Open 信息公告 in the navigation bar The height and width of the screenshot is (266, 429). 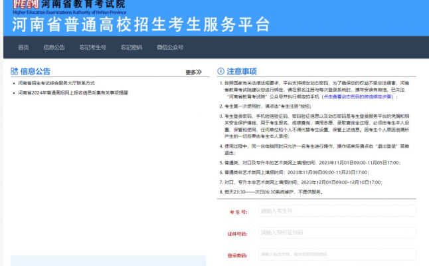[54, 47]
